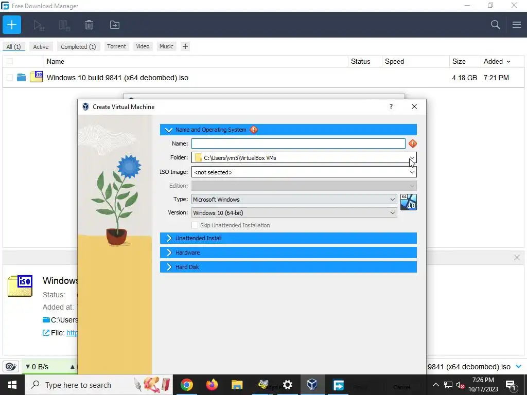
Task: Click the warning icon in the Name and Operating System header
Action: pyautogui.click(x=254, y=130)
